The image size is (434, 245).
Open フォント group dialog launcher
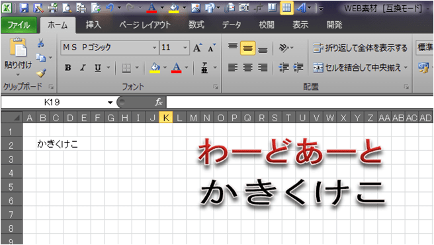coord(215,87)
